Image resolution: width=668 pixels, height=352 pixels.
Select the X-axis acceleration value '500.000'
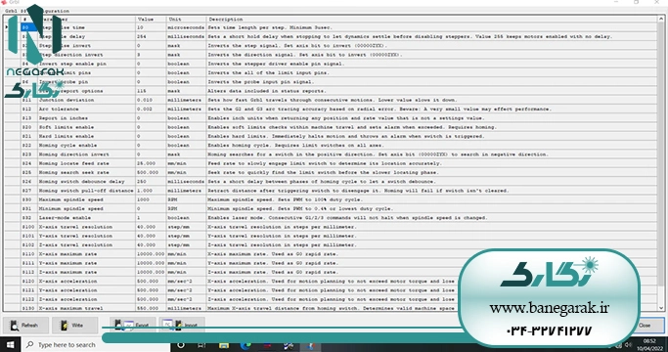click(x=151, y=282)
